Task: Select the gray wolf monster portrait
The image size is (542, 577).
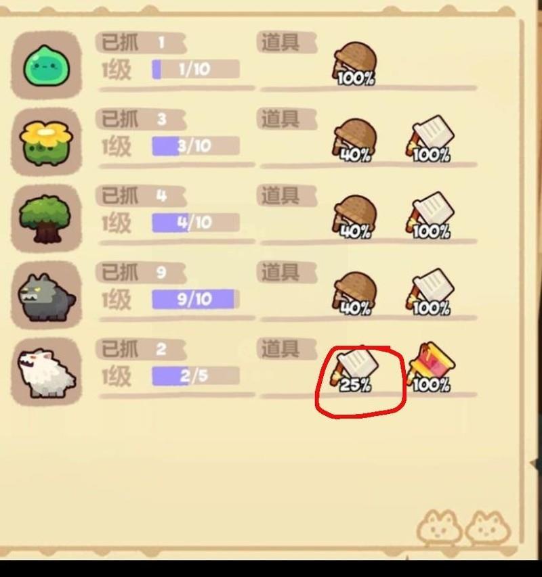Action: click(x=47, y=295)
